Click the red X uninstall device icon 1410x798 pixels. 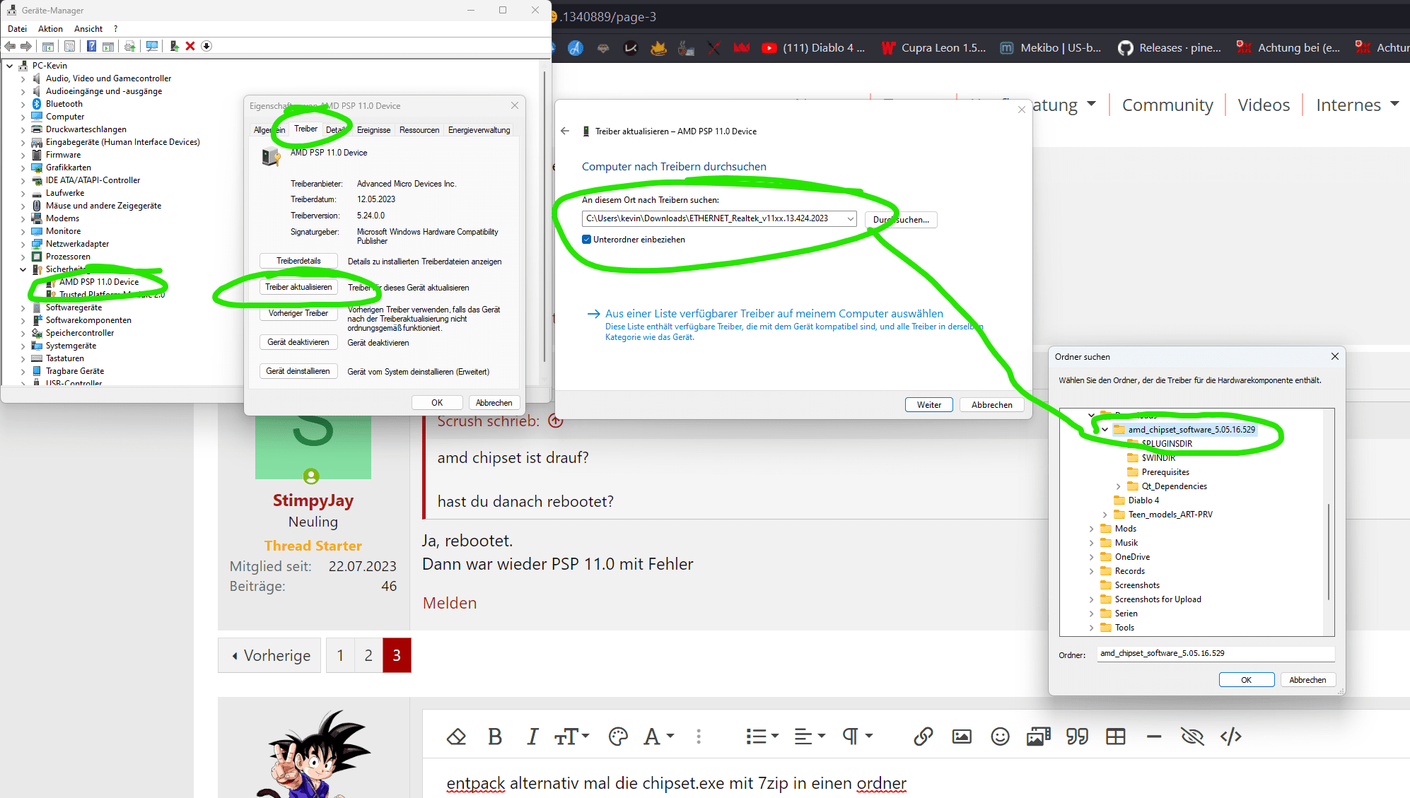click(190, 46)
